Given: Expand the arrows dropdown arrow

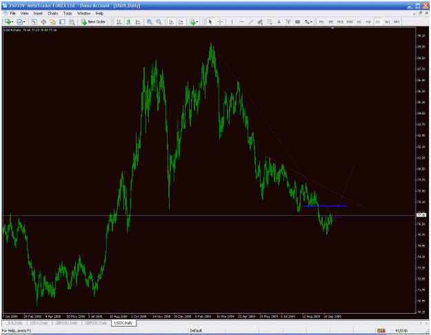Looking at the screenshot, I should tap(312, 22).
